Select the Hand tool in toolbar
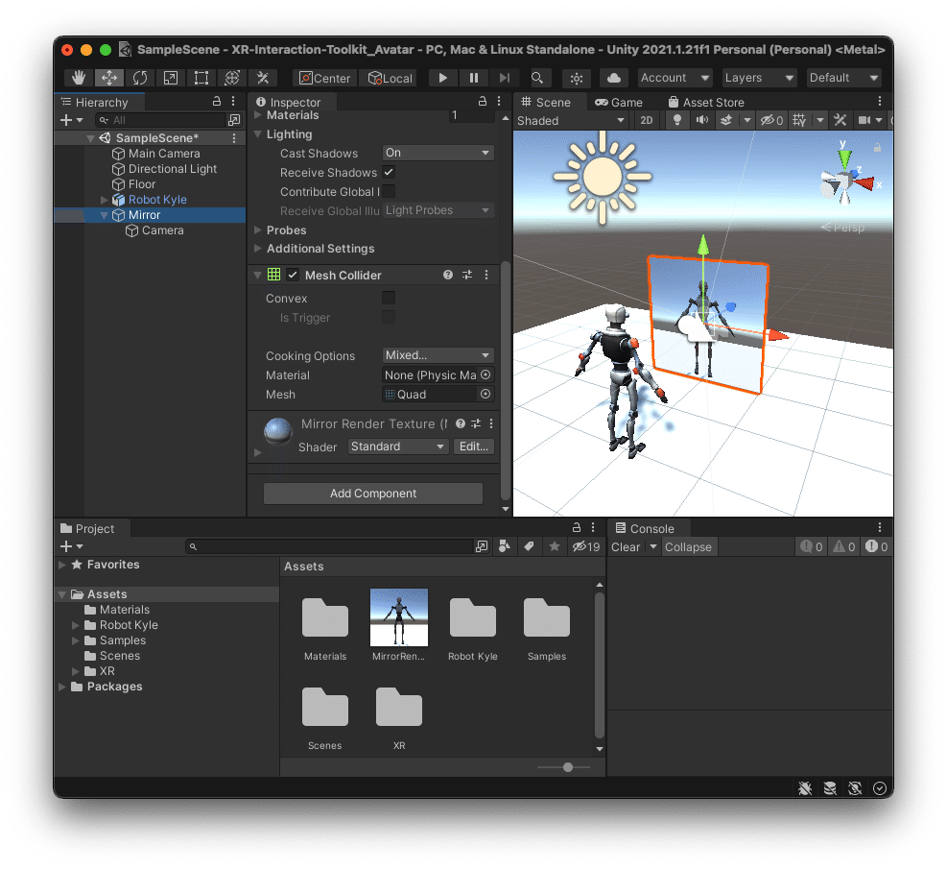947x869 pixels. 79,78
